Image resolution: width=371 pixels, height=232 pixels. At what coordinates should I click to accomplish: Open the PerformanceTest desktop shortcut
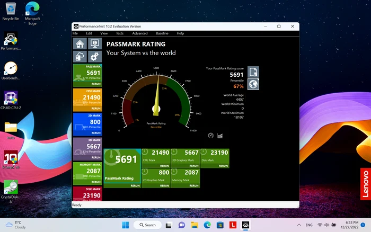coord(11,41)
